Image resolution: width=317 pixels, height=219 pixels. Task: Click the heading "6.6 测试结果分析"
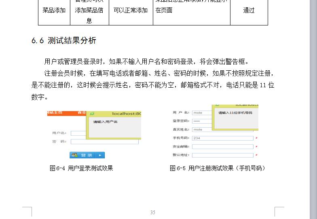(64, 40)
